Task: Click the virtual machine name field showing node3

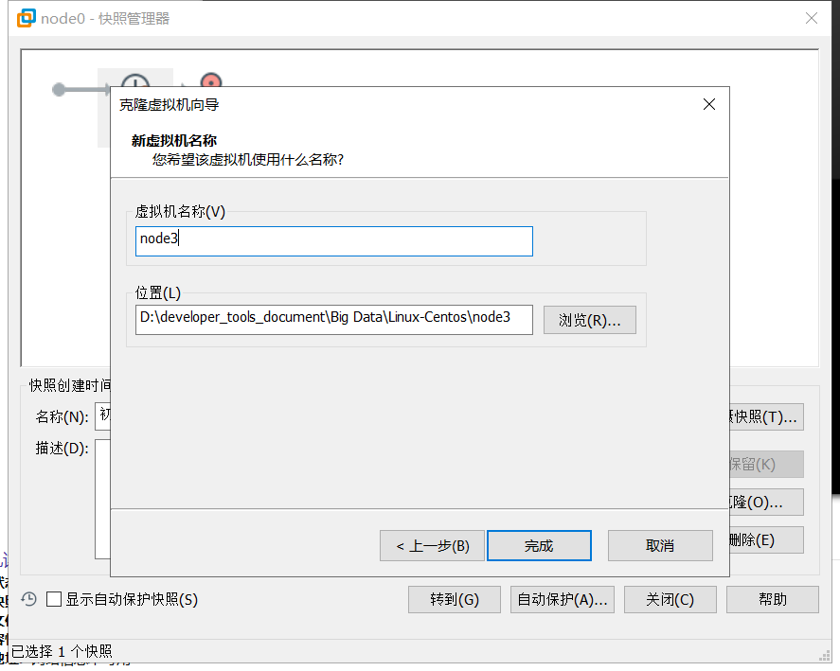Action: [x=333, y=241]
